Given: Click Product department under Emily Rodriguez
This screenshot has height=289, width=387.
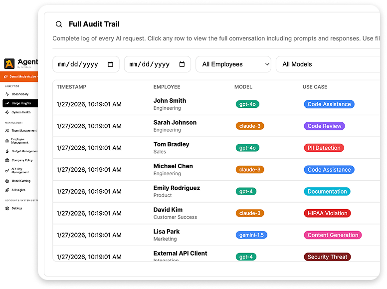Looking at the screenshot, I should [x=163, y=195].
